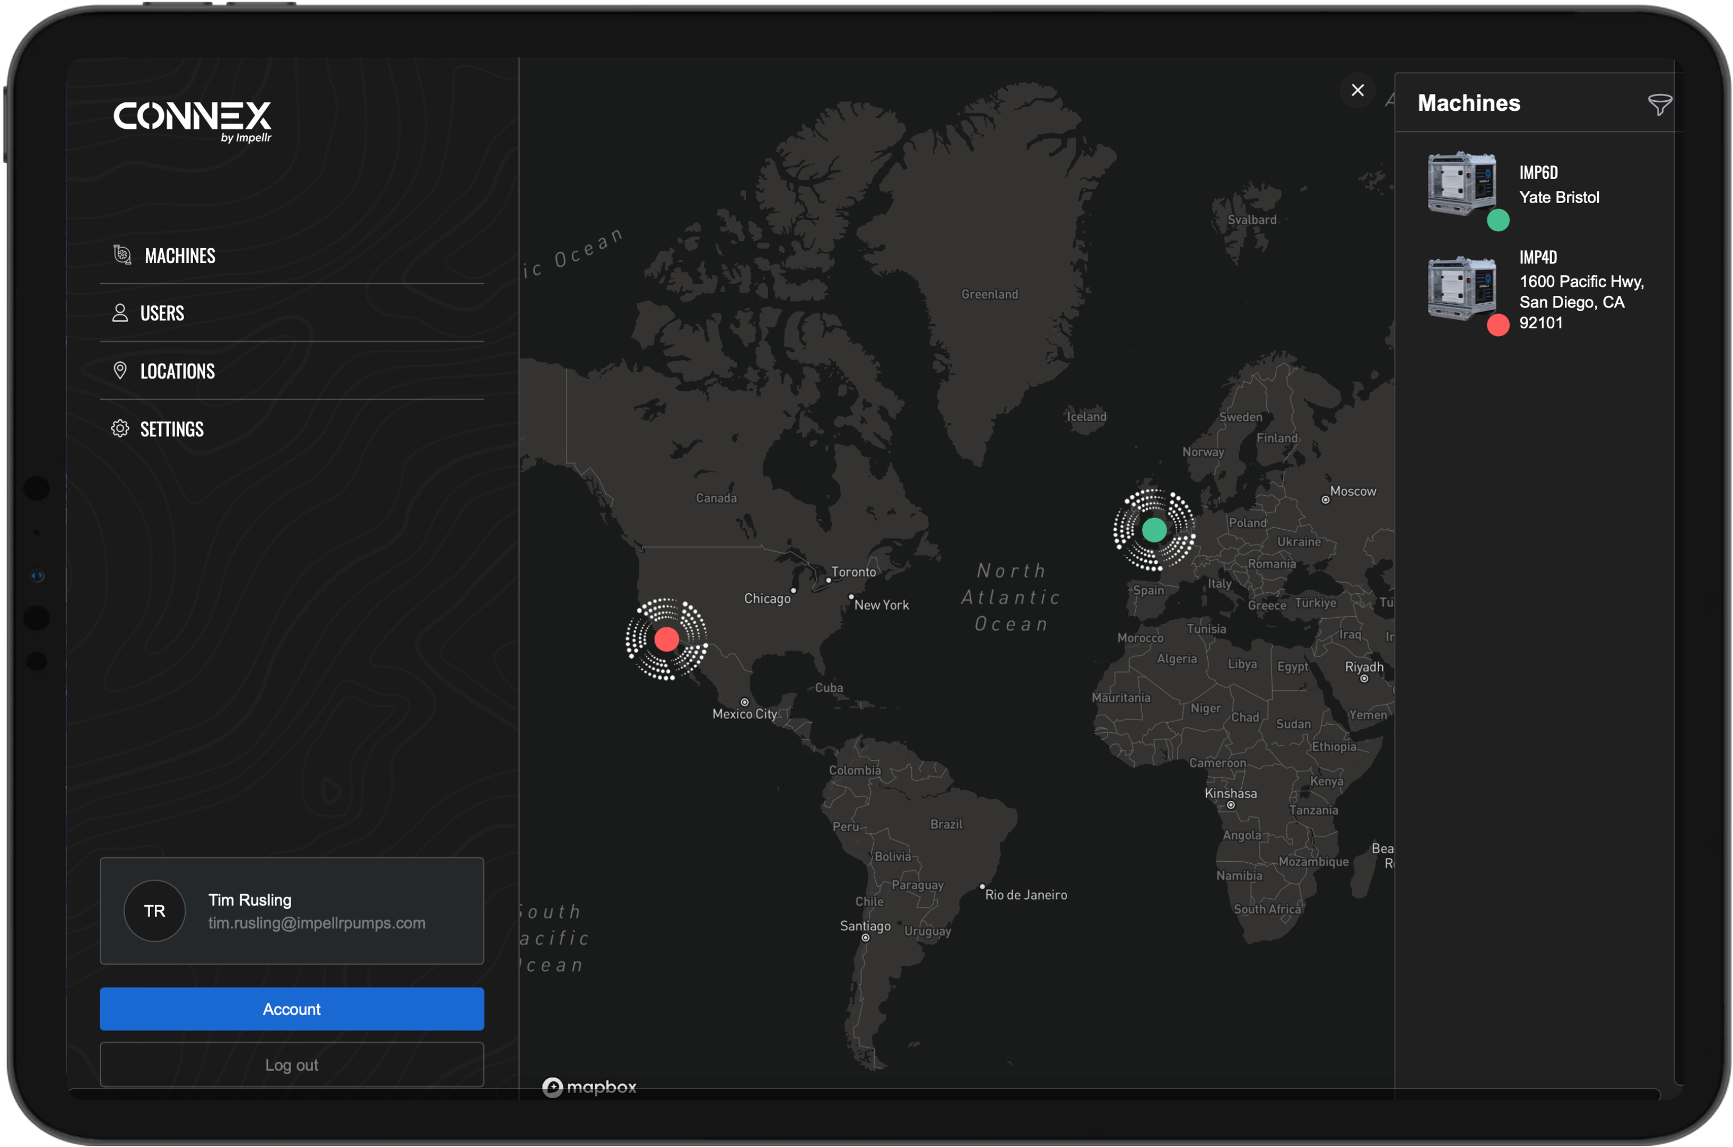The width and height of the screenshot is (1733, 1147).
Task: Click the Users person icon
Action: 120,313
